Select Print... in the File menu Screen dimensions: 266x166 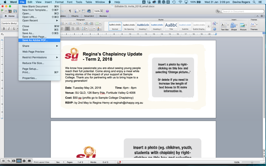(39, 72)
